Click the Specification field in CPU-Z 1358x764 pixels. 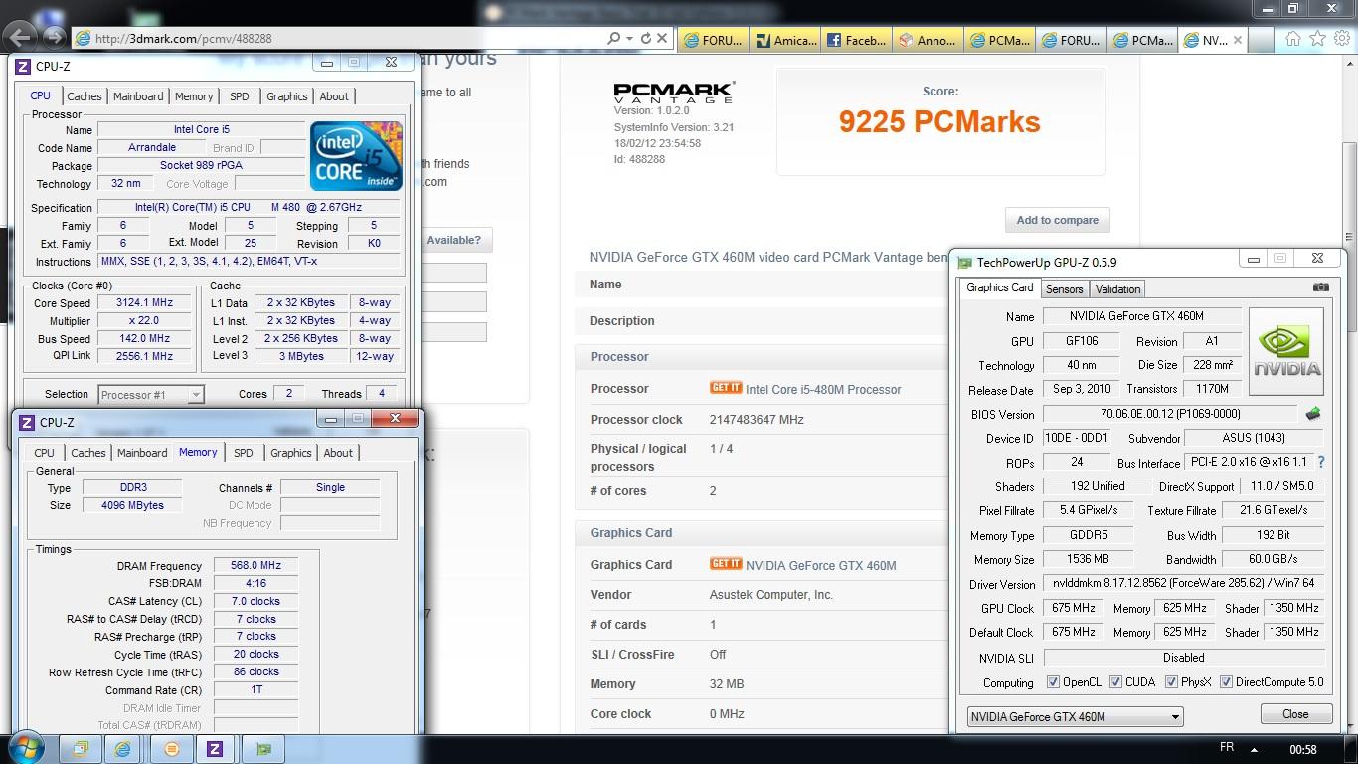tap(251, 208)
